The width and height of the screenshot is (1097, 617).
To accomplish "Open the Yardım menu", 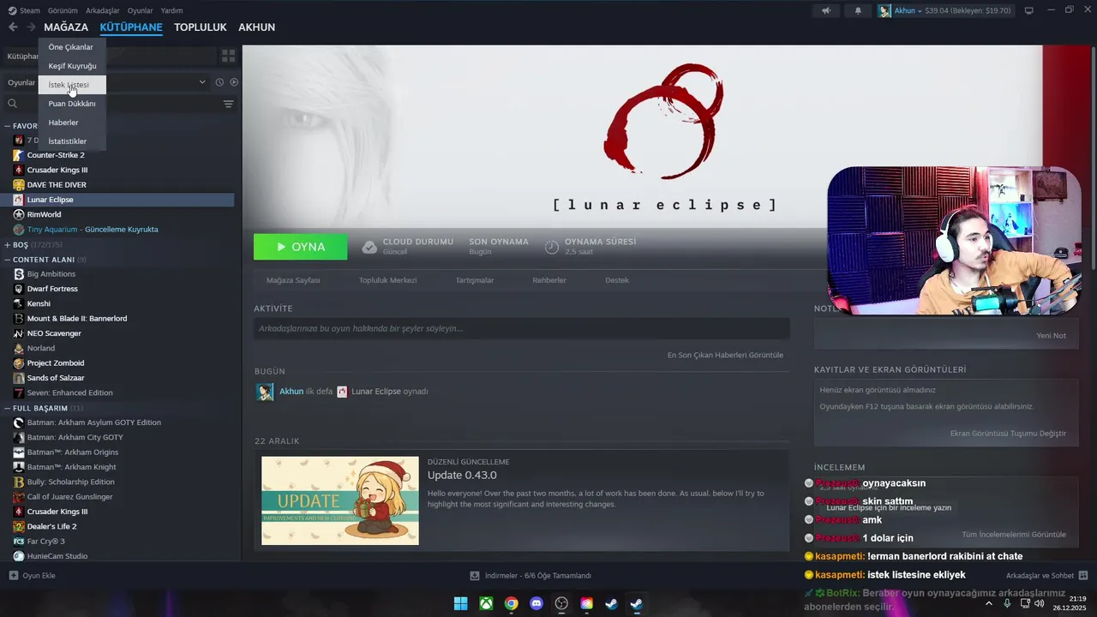I will coord(171,10).
